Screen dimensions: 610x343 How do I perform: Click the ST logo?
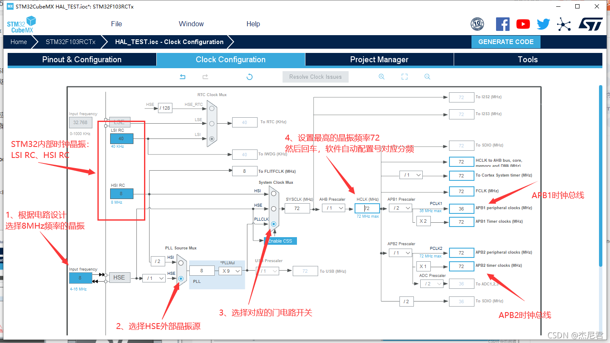coord(591,24)
